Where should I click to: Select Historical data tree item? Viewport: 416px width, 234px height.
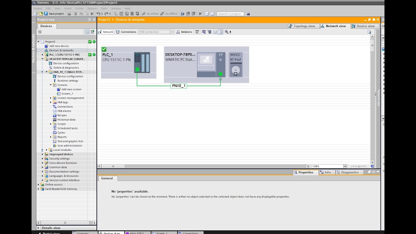click(x=66, y=120)
